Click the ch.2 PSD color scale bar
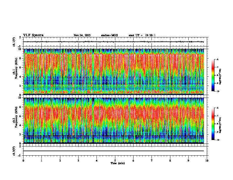The image size is (233, 180). coord(213,124)
